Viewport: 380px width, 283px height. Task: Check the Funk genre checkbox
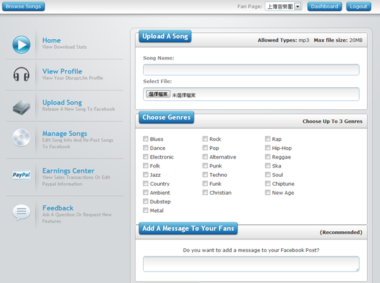205,183
